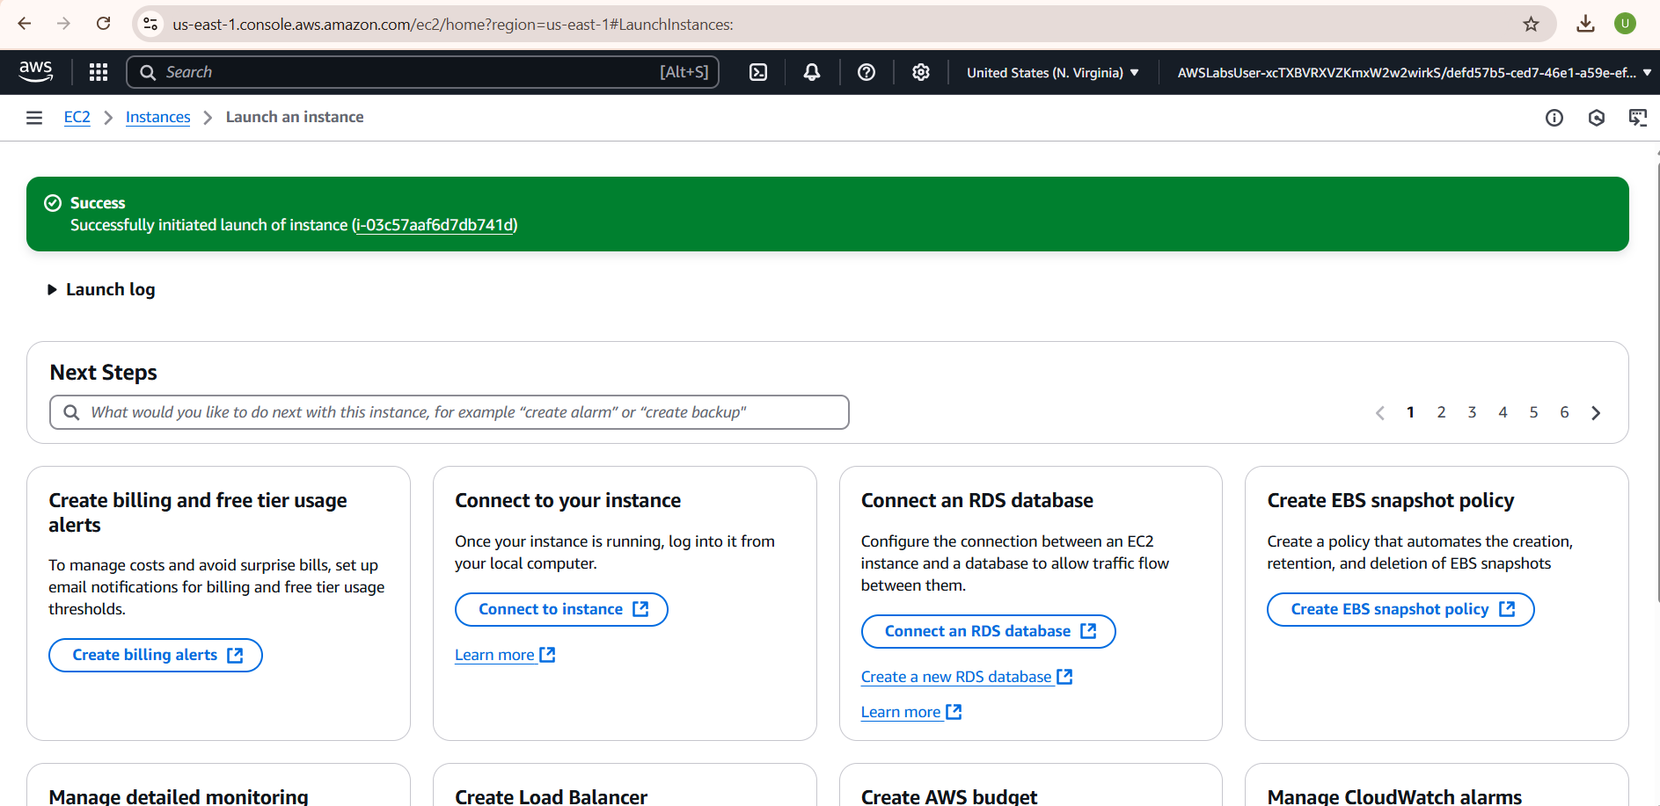Open the Chrome profile avatar
The image size is (1660, 806).
(x=1625, y=24)
